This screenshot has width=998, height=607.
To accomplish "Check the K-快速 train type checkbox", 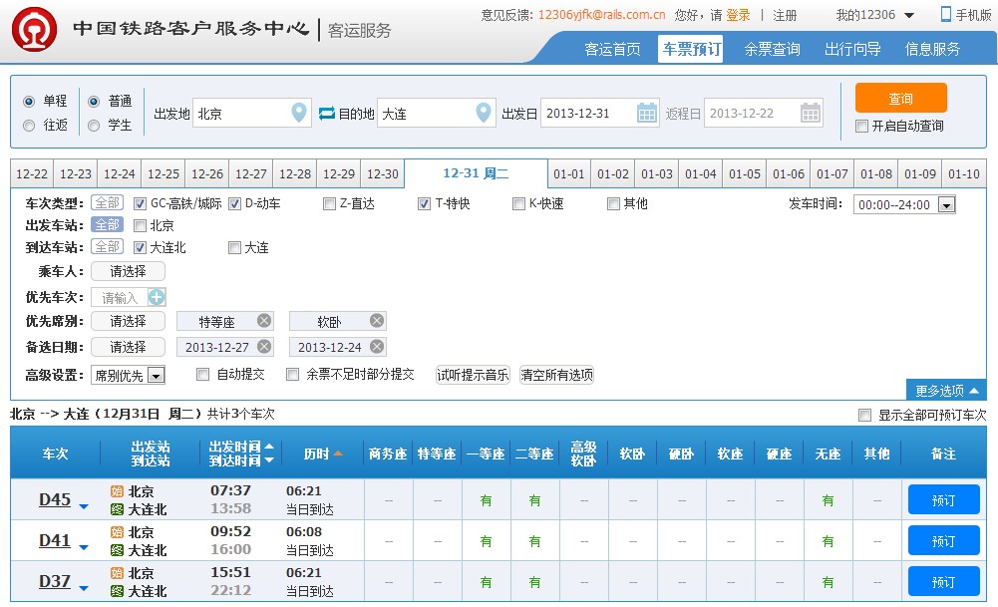I will pyautogui.click(x=518, y=204).
